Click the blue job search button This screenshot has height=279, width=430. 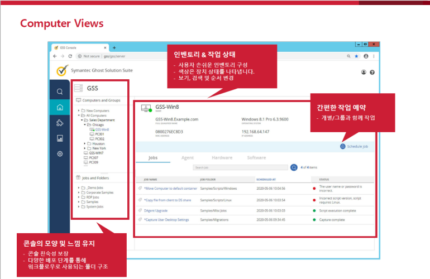pyautogui.click(x=294, y=167)
